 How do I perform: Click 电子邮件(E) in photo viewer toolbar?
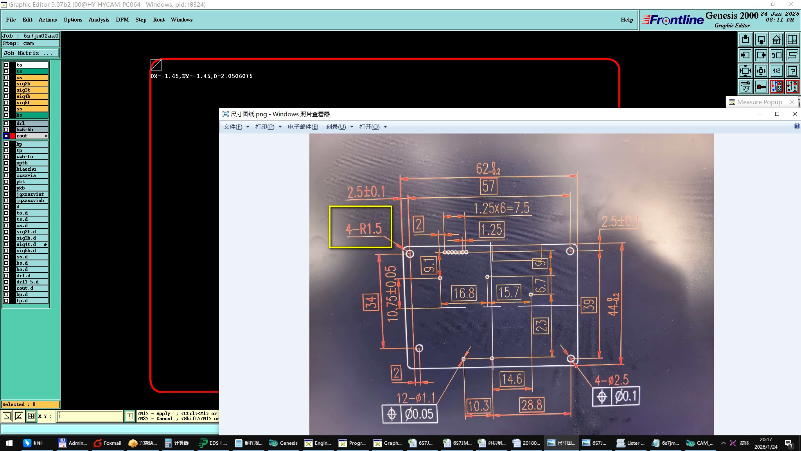click(303, 127)
